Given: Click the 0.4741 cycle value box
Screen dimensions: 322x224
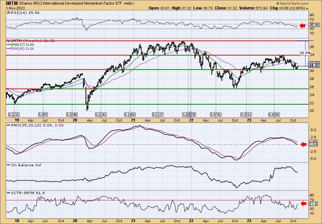Looking at the screenshot, I should point(216,114).
